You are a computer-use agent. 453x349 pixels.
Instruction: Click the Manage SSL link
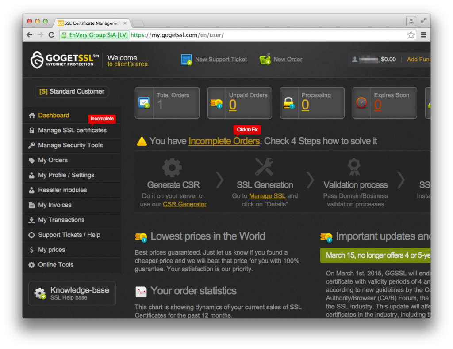[x=267, y=196]
